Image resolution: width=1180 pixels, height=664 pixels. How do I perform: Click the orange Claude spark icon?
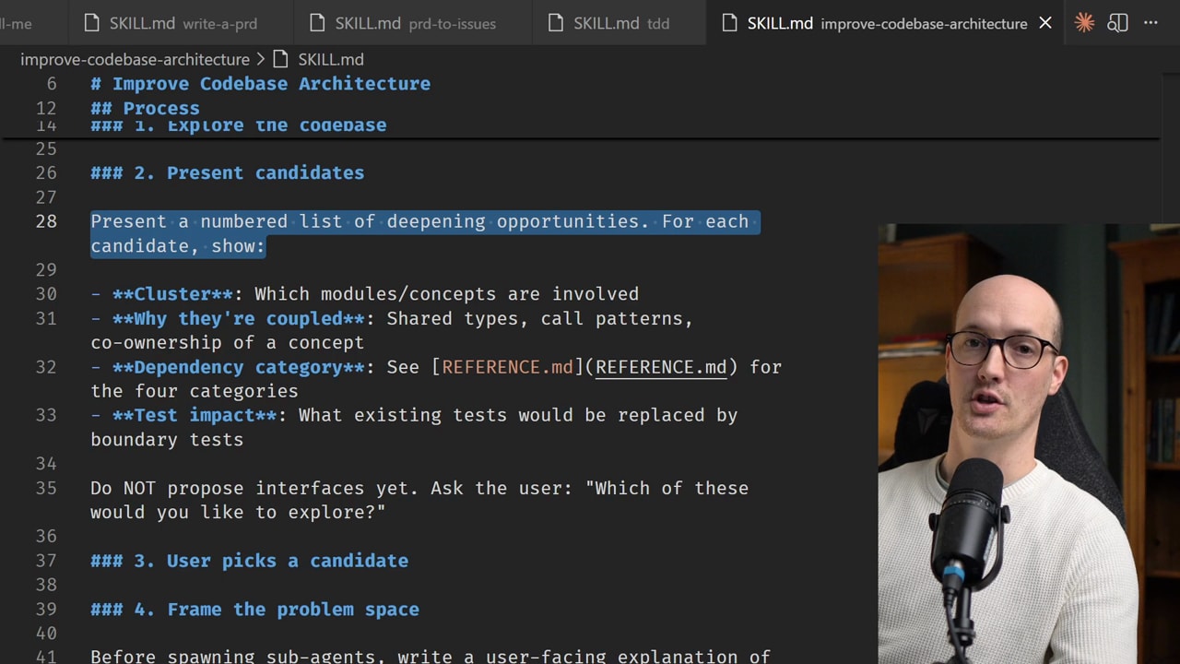[1084, 23]
